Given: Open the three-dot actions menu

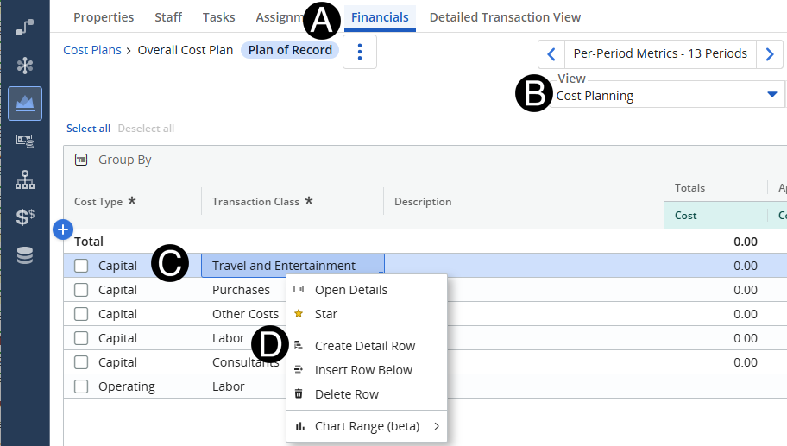Looking at the screenshot, I should [360, 52].
